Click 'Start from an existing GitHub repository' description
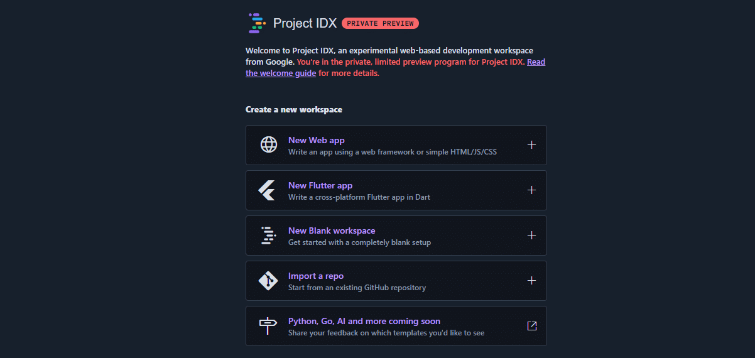755x358 pixels. (x=357, y=288)
